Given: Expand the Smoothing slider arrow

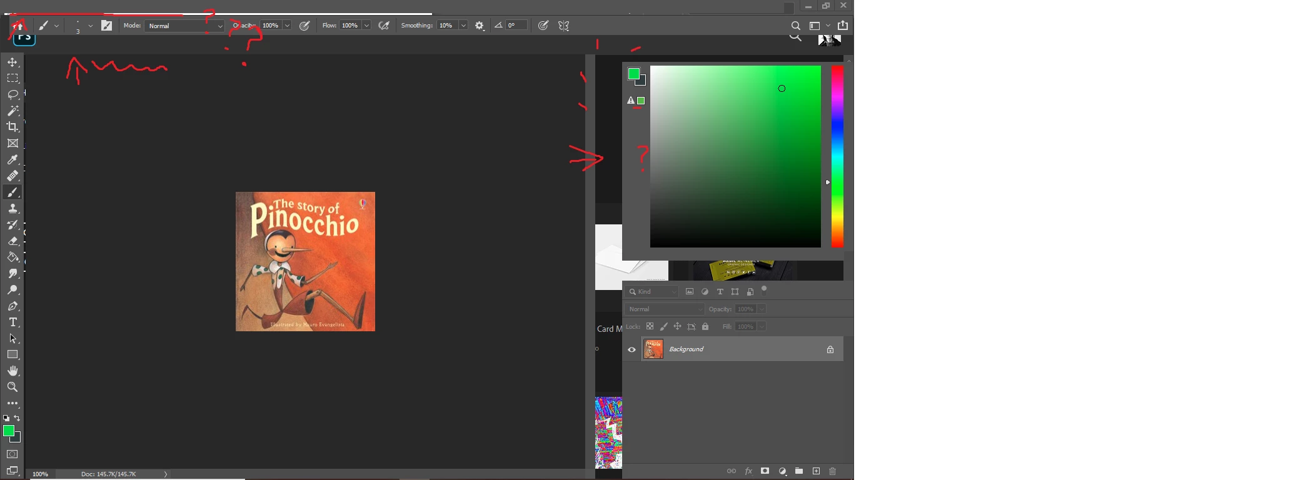Looking at the screenshot, I should pos(463,26).
